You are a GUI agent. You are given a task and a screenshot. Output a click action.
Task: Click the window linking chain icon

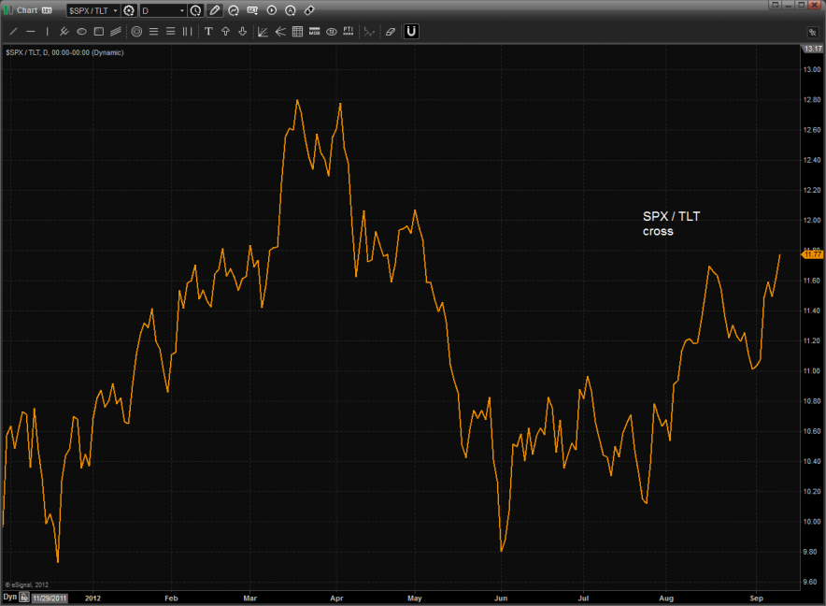(x=309, y=10)
